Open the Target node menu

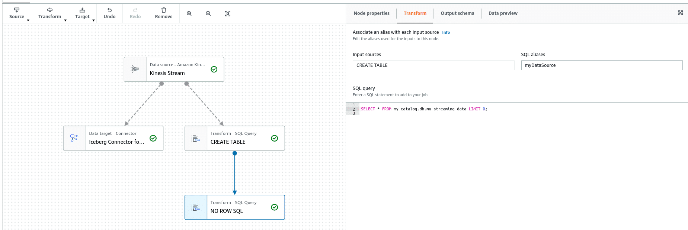pos(82,13)
